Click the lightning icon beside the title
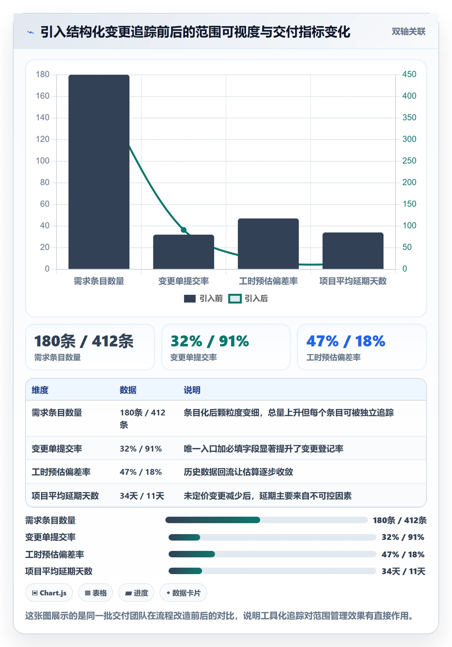The image size is (452, 647). point(31,32)
